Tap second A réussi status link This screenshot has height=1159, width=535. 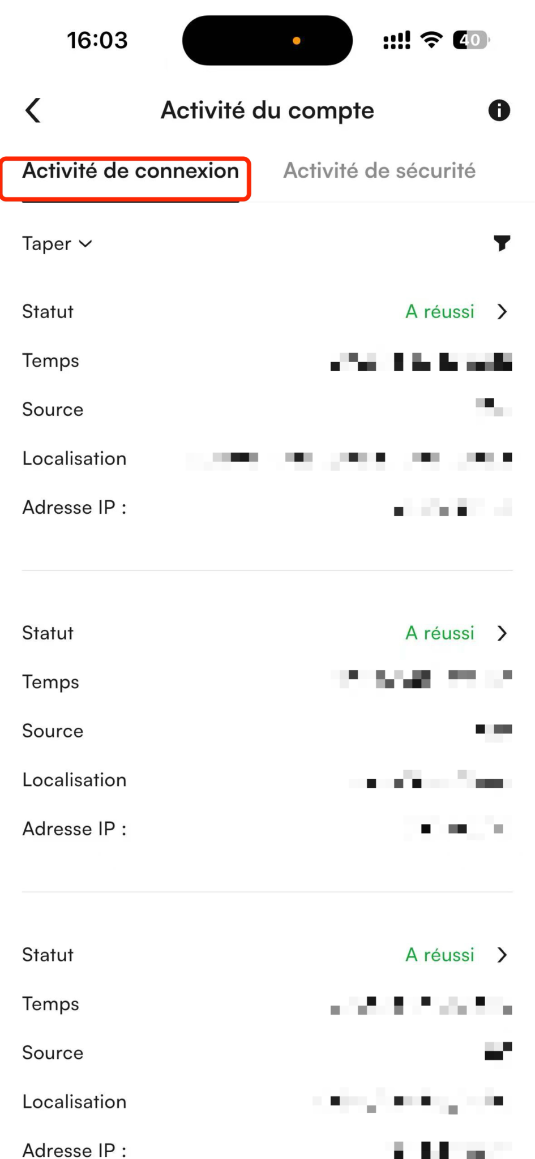coord(440,633)
